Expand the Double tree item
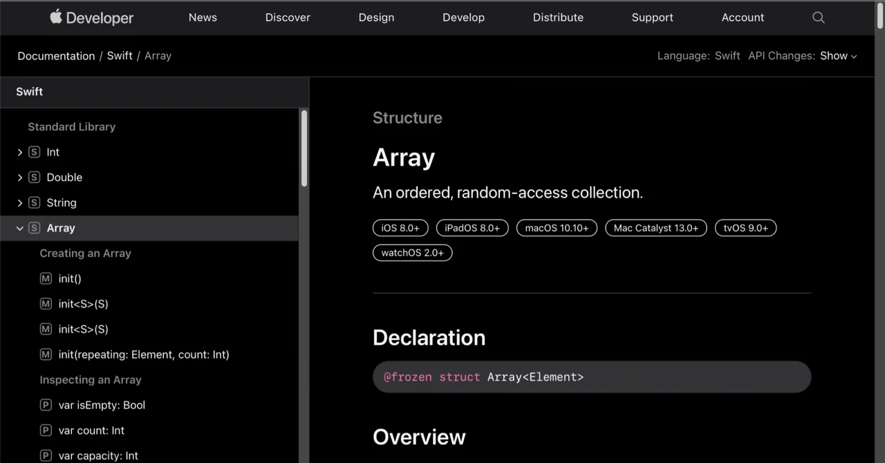Viewport: 885px width, 463px height. coord(19,178)
